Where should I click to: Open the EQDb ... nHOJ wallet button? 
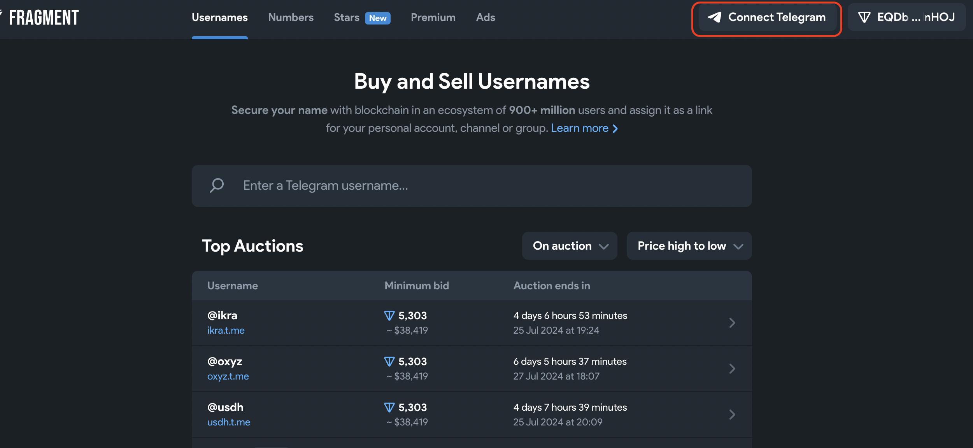[906, 17]
